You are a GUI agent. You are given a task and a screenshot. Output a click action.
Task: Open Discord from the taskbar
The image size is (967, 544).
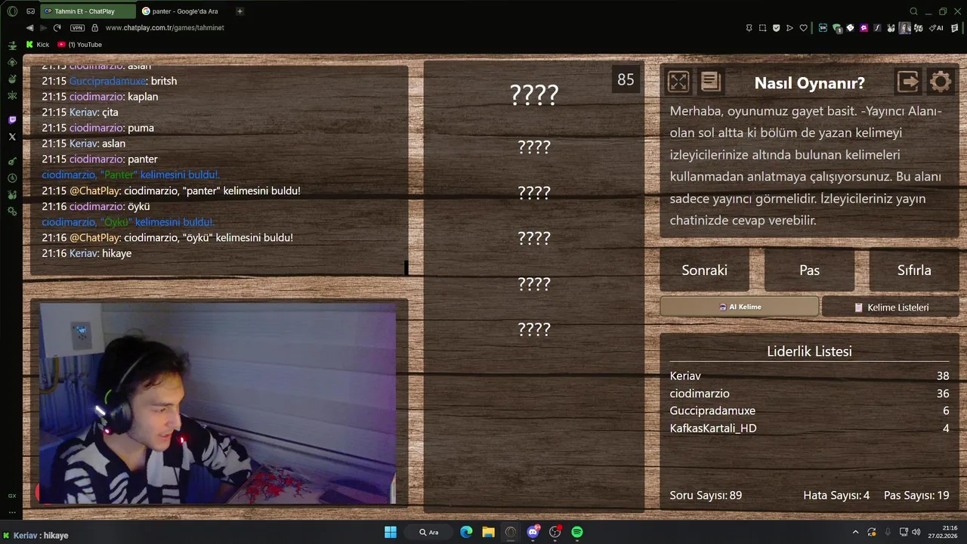[533, 532]
